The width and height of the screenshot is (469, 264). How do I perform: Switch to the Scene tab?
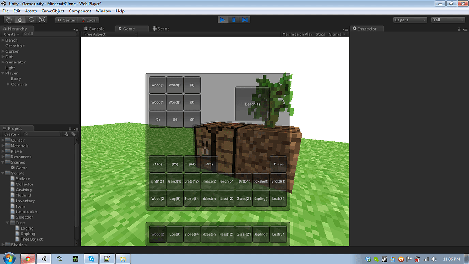(161, 28)
